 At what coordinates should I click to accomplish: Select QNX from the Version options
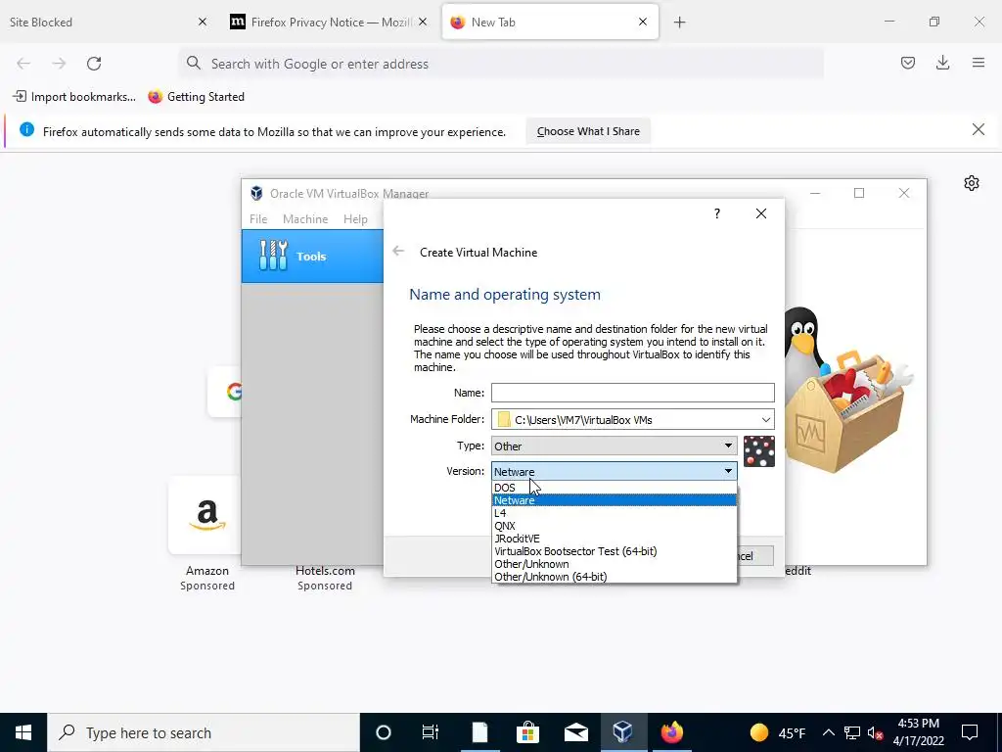614,526
